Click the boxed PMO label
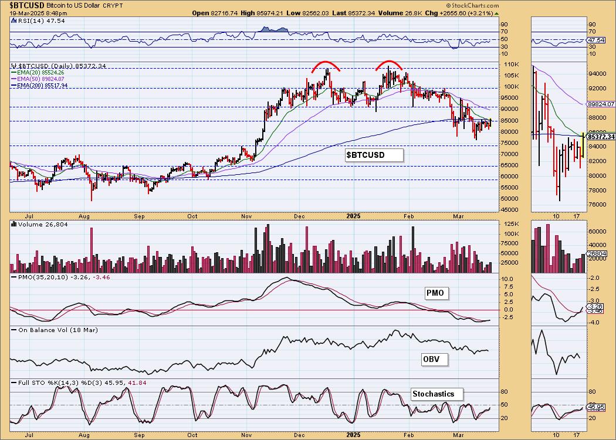The width and height of the screenshot is (616, 440). (x=436, y=293)
